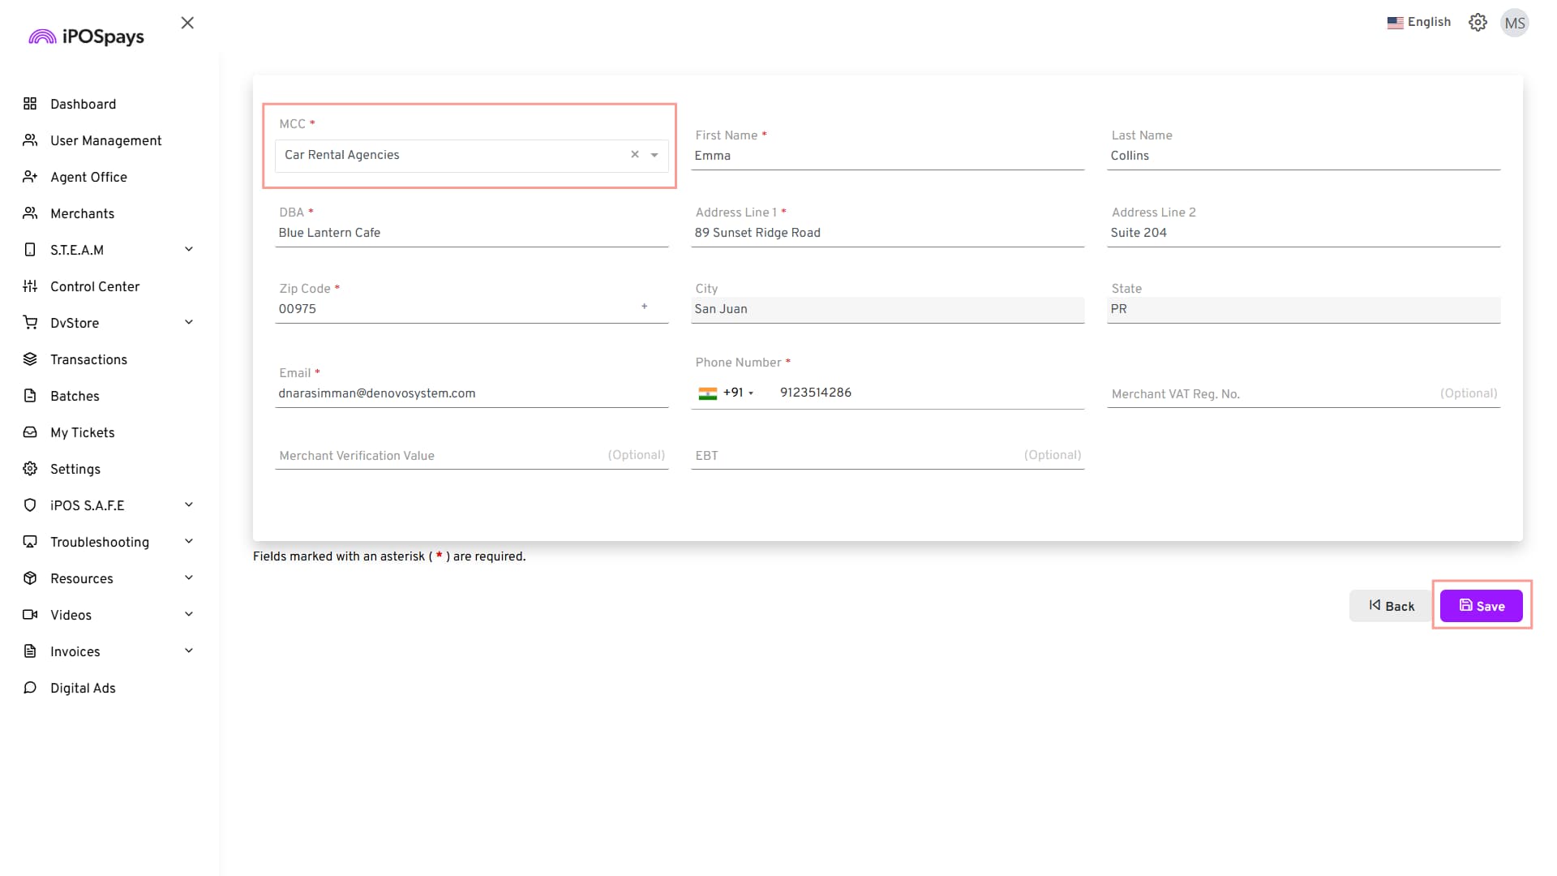Viewport: 1557px width, 876px height.
Task: Focus the Merchant VAT Reg. No. field
Action: 1303,393
